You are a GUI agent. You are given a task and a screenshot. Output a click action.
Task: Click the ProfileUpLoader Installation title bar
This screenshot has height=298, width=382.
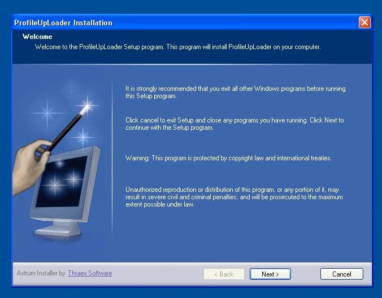click(170, 23)
